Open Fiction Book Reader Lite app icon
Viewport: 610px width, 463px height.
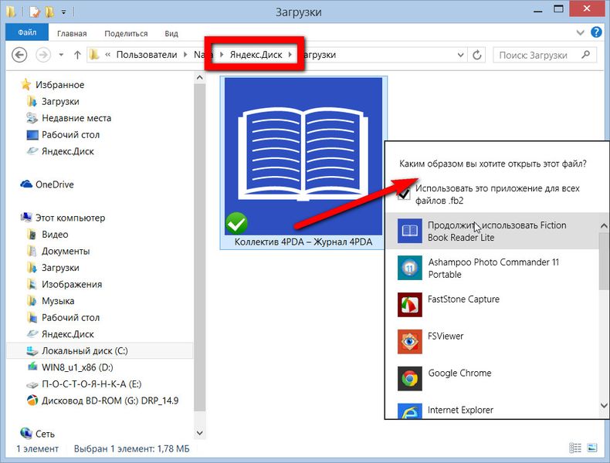410,231
